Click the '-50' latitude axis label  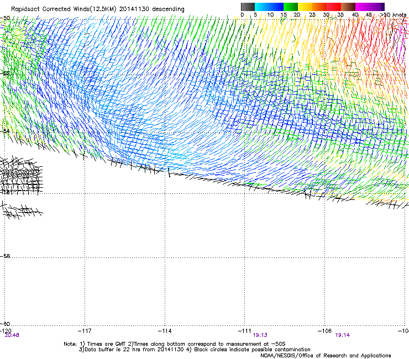(x=5, y=18)
